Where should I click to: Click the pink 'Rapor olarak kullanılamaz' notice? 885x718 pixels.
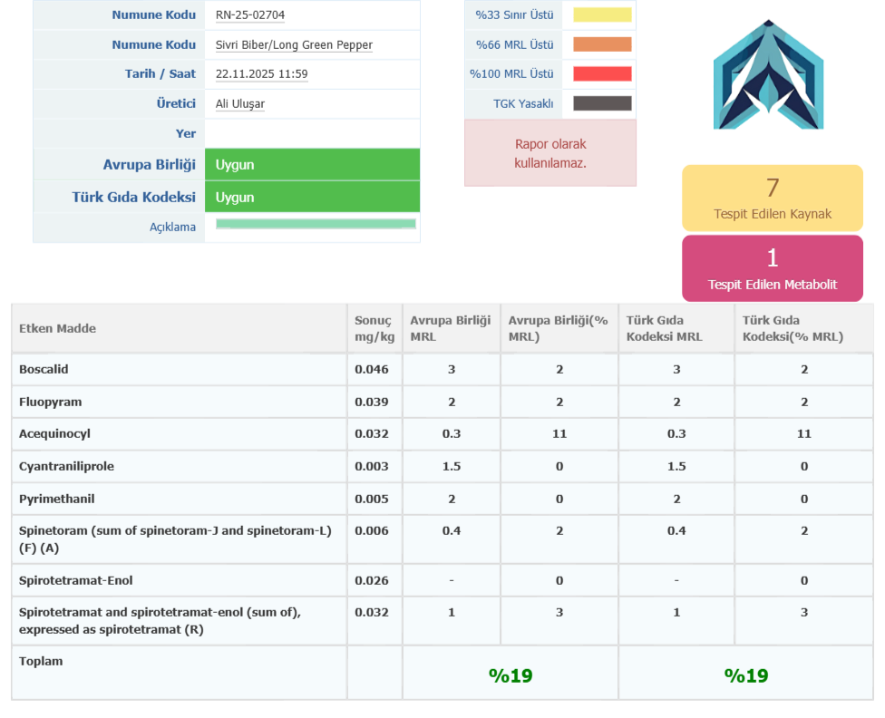550,153
